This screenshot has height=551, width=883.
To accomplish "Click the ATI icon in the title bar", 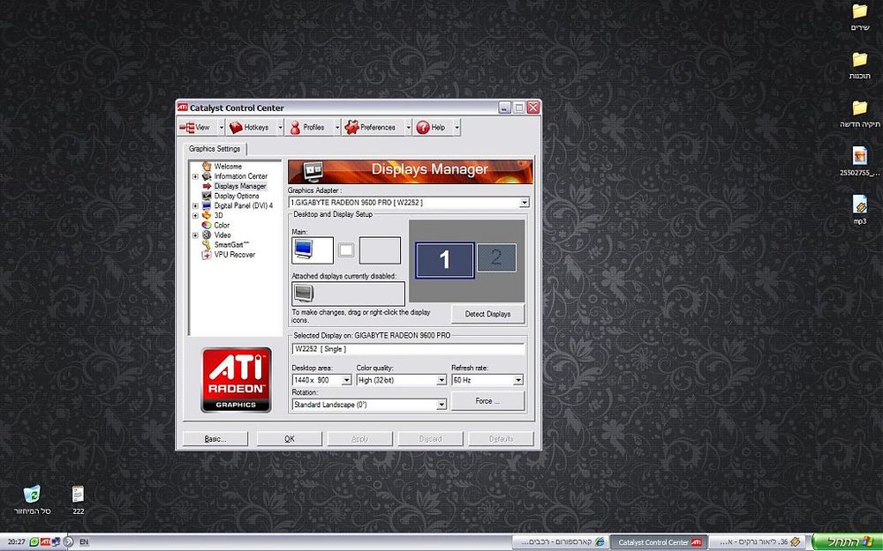I will pos(183,108).
